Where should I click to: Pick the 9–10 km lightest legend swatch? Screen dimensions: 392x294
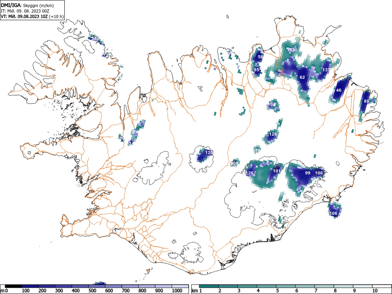[x=363, y=286]
